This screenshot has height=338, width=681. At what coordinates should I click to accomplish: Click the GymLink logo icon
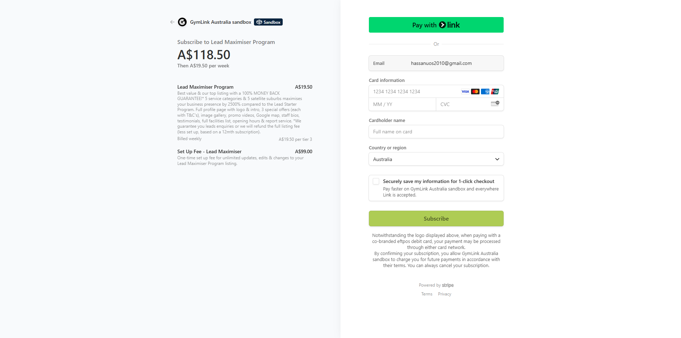(182, 22)
